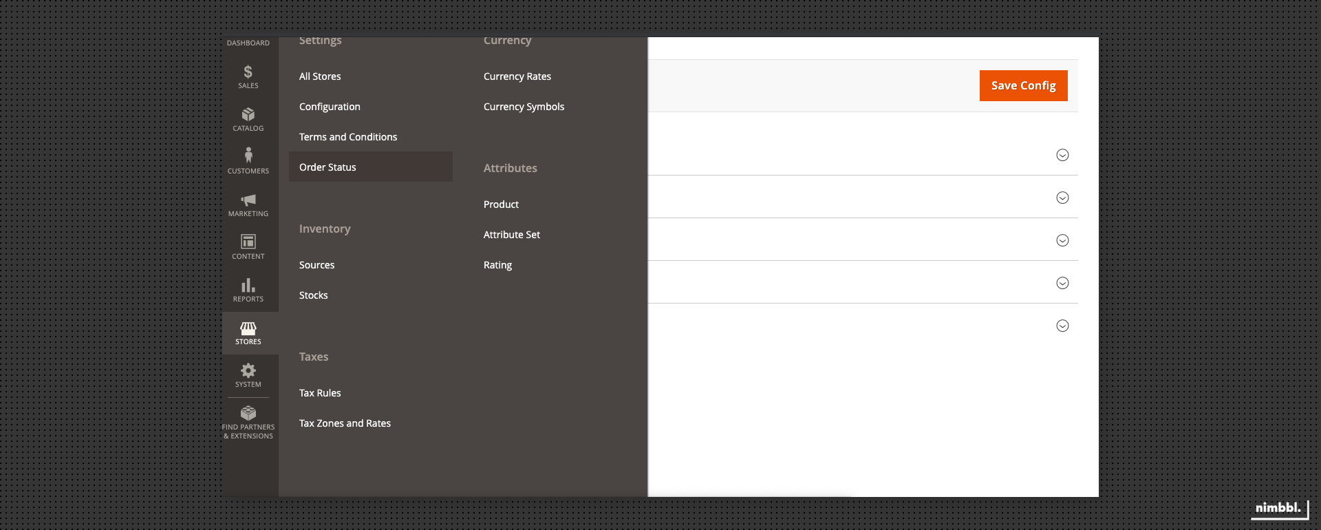Open Configuration under Settings

pos(330,107)
